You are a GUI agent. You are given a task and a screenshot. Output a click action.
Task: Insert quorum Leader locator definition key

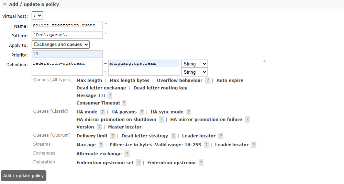tap(199, 136)
